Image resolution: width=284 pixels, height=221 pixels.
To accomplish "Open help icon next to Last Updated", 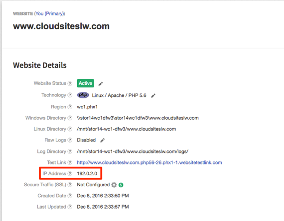I will pos(70,207).
